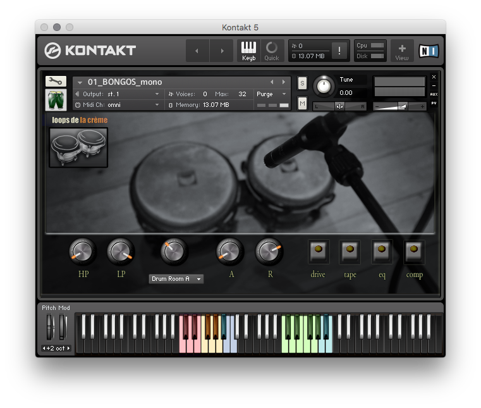Image resolution: width=481 pixels, height=408 pixels.
Task: Click the A attack knob
Action: 230,252
